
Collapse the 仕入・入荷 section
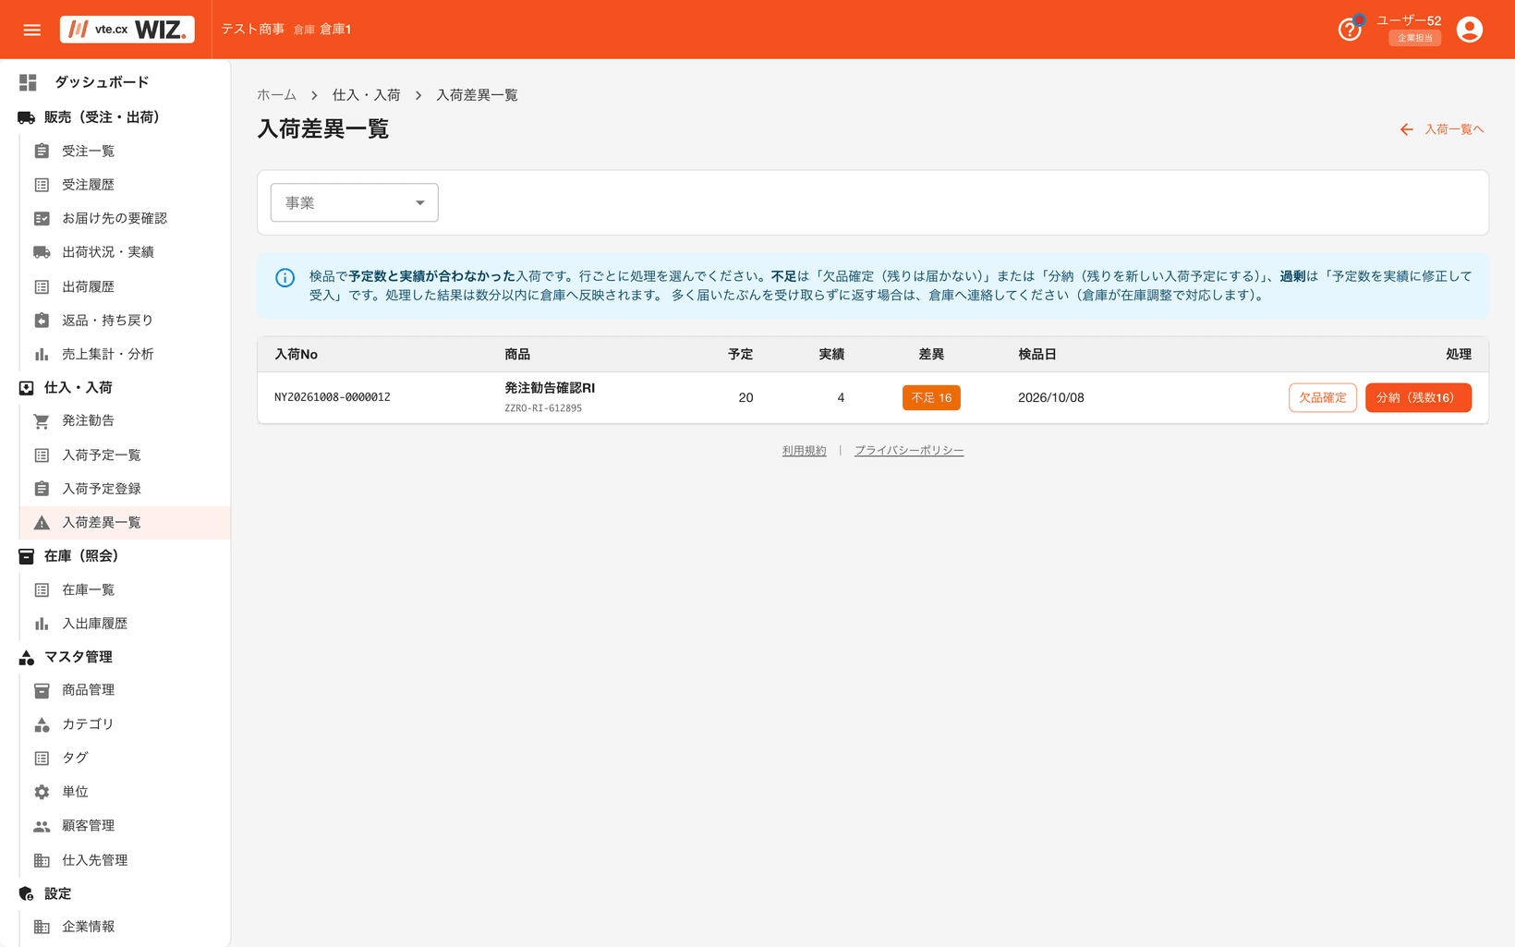[79, 388]
